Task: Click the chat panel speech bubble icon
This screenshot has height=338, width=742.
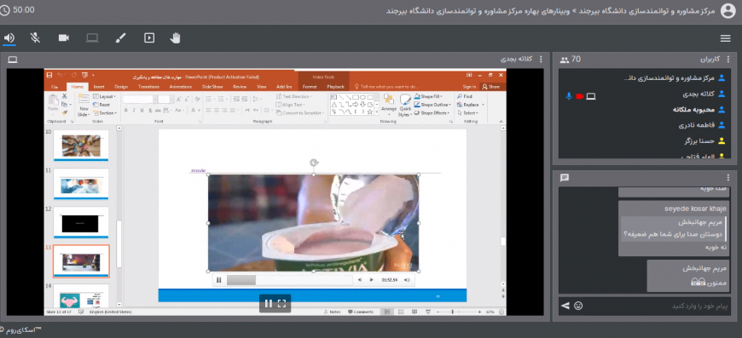Action: click(x=564, y=178)
